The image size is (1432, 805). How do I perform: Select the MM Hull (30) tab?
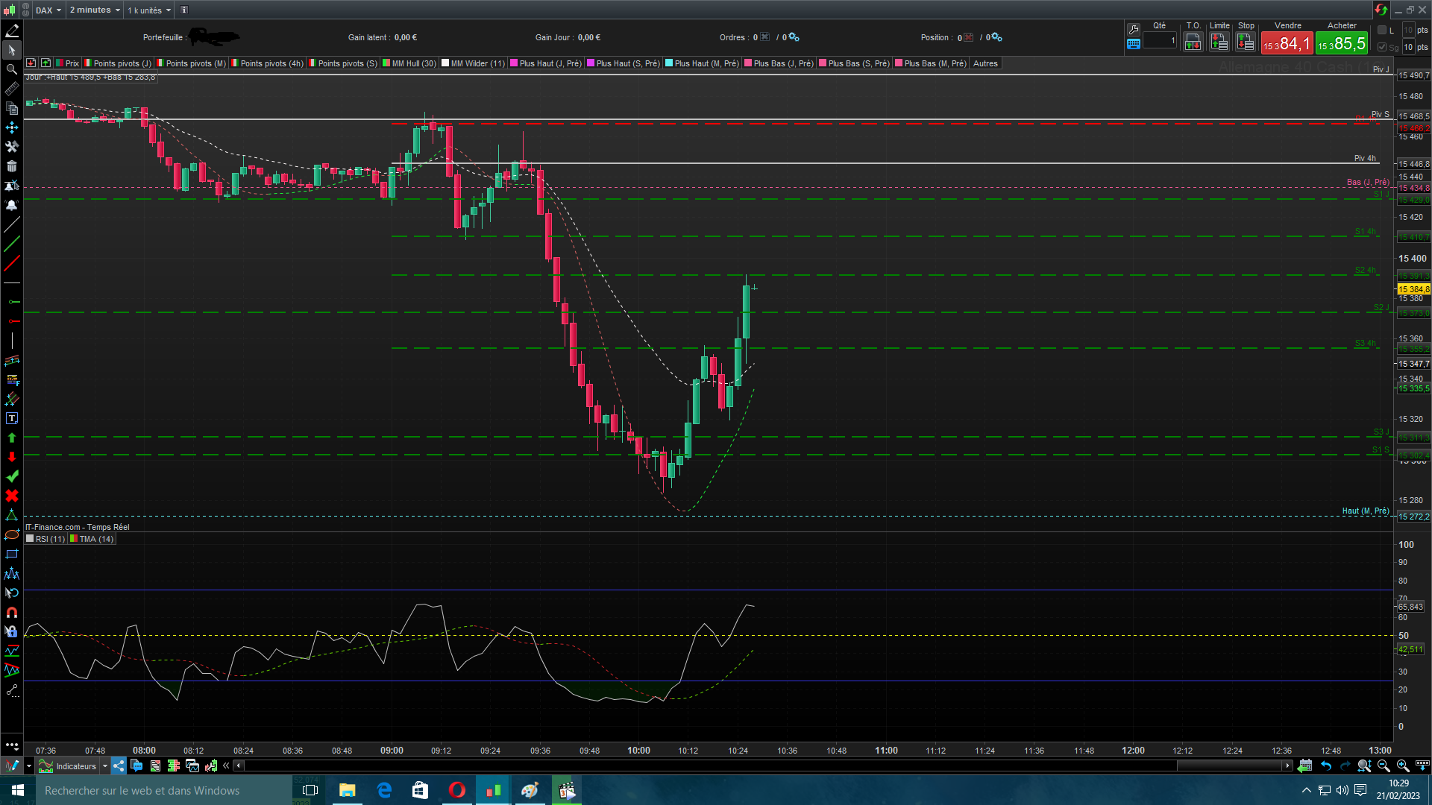tap(413, 63)
